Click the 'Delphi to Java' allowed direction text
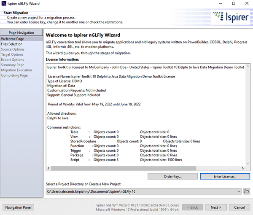Viewport: 253px width, 215px height. pos(58,118)
